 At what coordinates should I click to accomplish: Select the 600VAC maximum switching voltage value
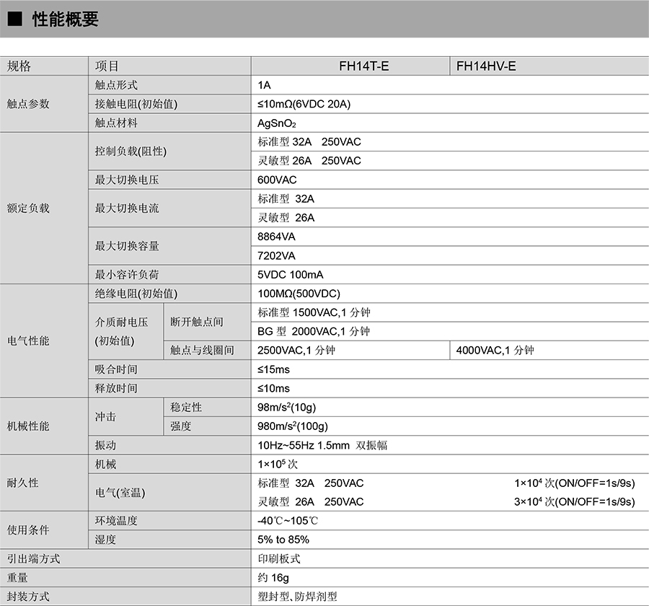point(277,180)
